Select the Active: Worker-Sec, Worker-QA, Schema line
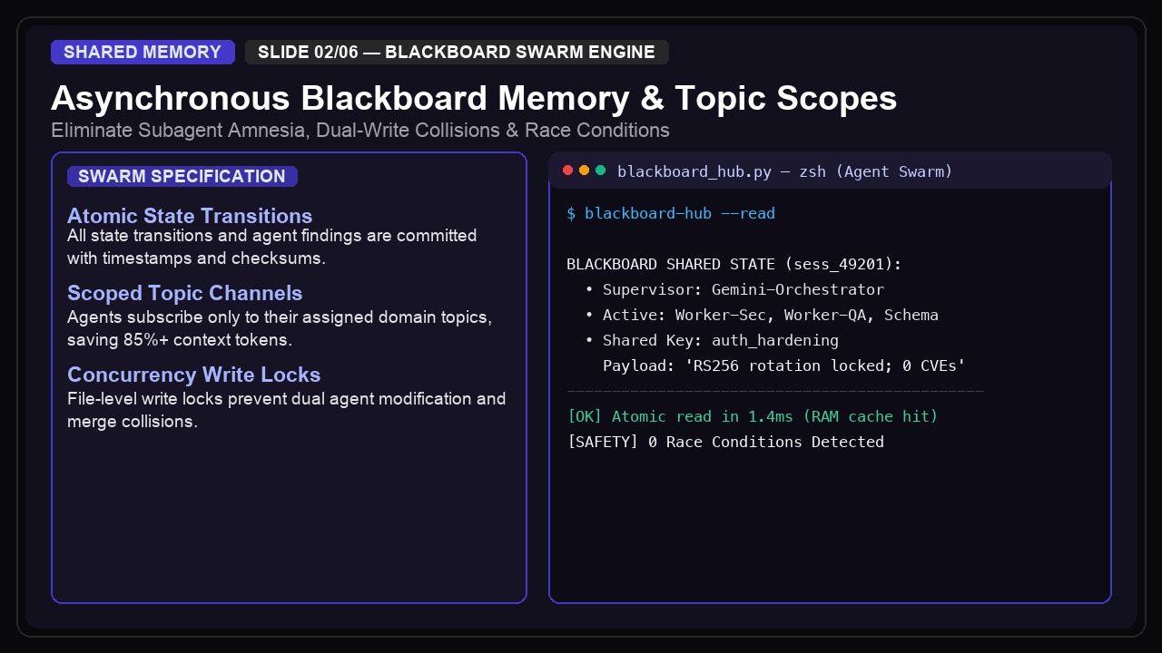Viewport: 1162px width, 653px height. (x=762, y=316)
